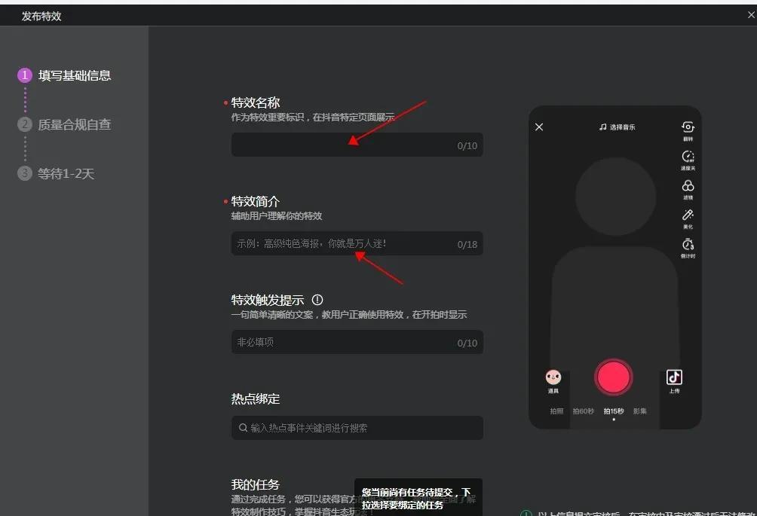The width and height of the screenshot is (757, 516).
Task: Click the props (道具) face icon
Action: [553, 377]
